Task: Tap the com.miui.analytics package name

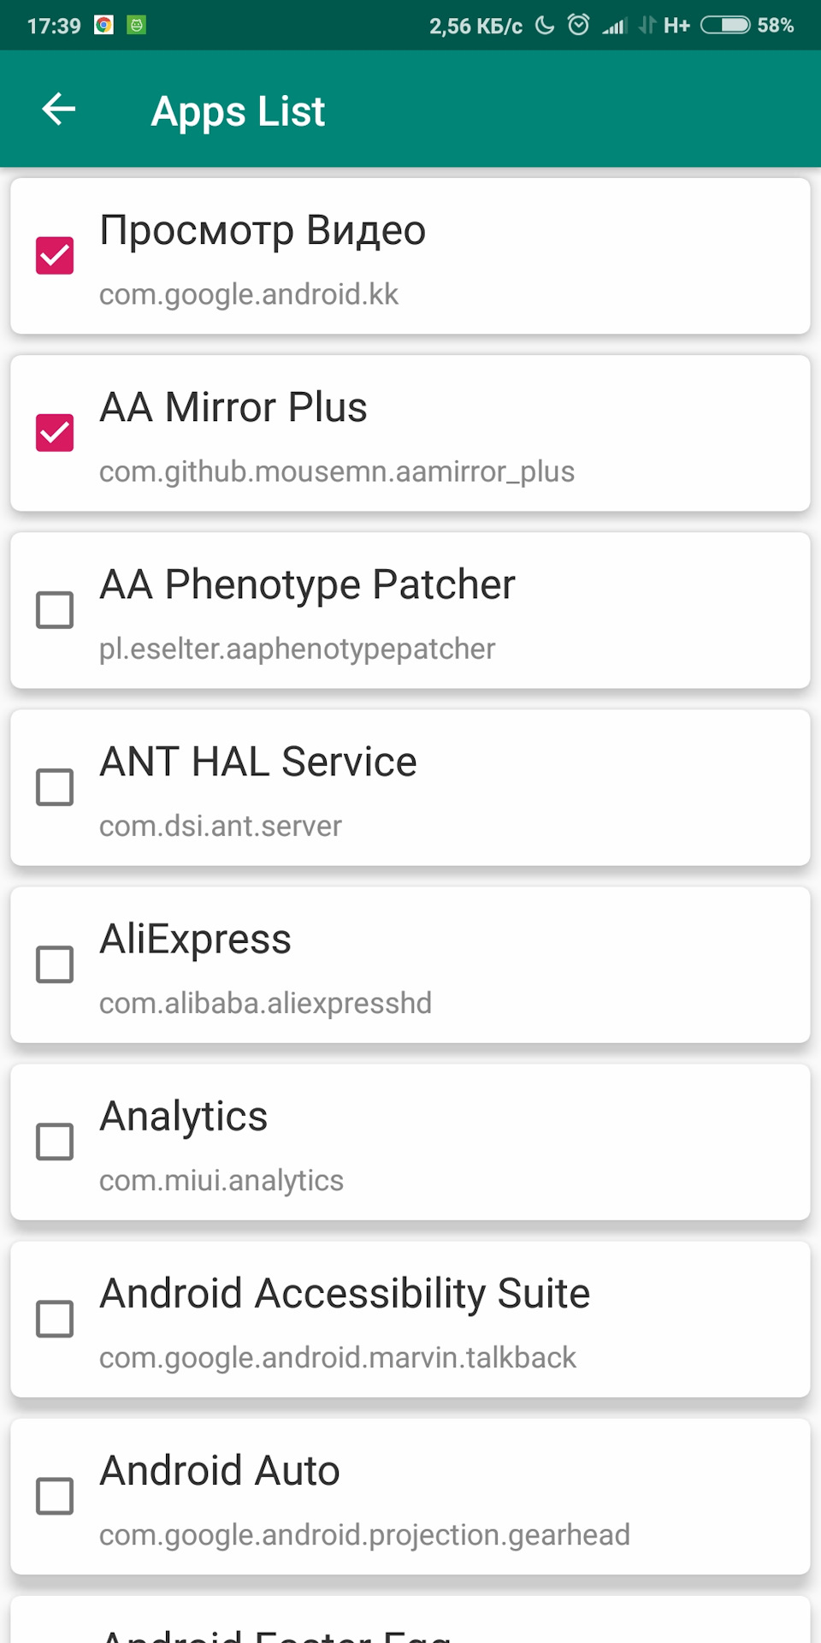Action: [221, 1181]
